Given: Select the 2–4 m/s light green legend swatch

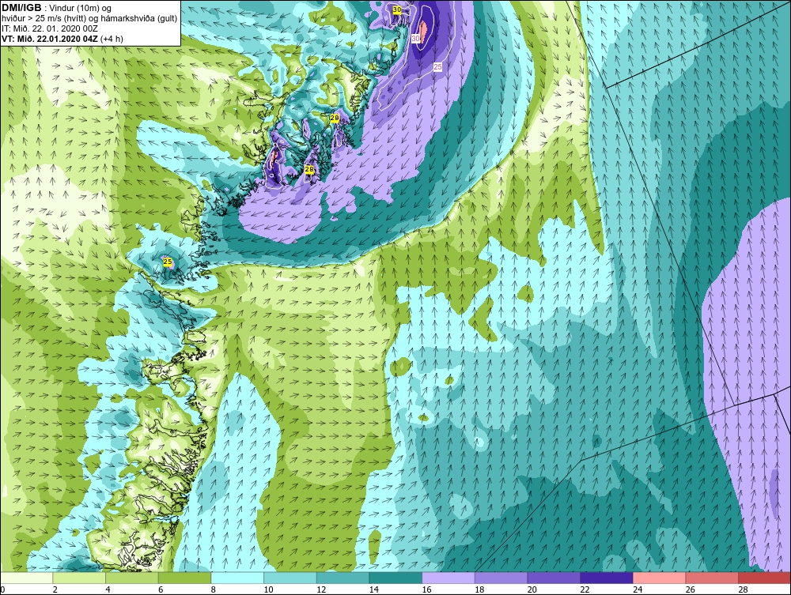Looking at the screenshot, I should click(x=79, y=578).
